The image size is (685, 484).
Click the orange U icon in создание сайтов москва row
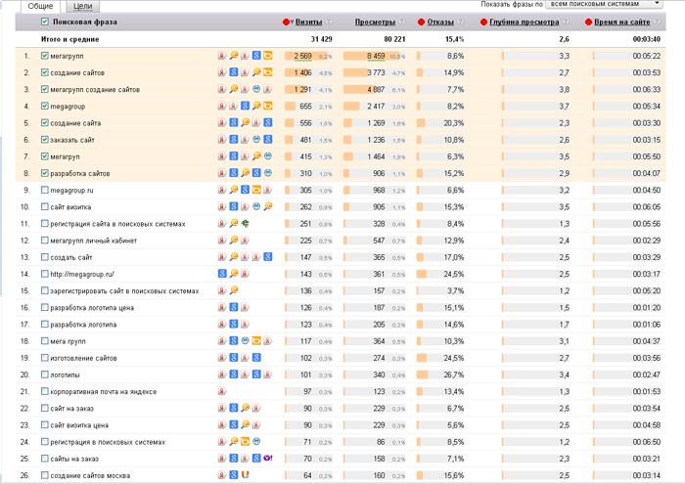point(245,475)
